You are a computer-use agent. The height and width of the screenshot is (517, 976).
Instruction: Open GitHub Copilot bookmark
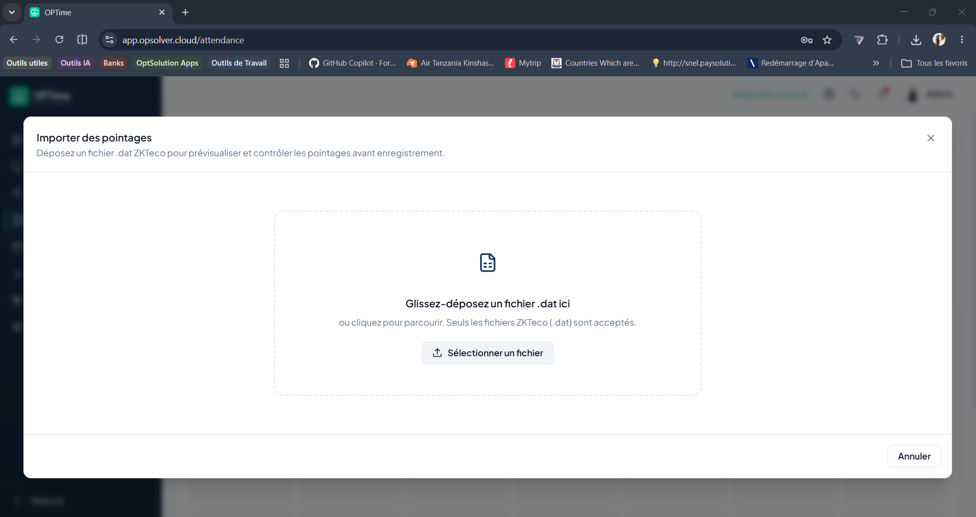(x=352, y=63)
